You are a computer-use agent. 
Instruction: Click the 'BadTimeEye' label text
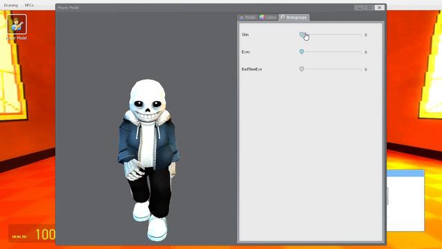pyautogui.click(x=251, y=69)
